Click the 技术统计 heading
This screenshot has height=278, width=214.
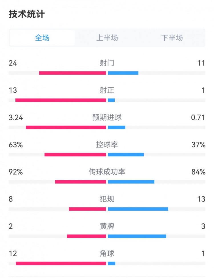[27, 14]
